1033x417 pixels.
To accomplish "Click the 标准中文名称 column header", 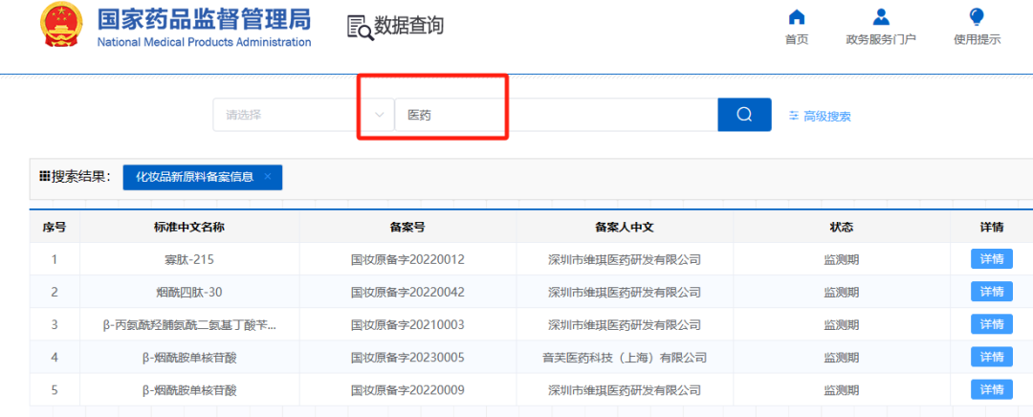I will [x=188, y=228].
